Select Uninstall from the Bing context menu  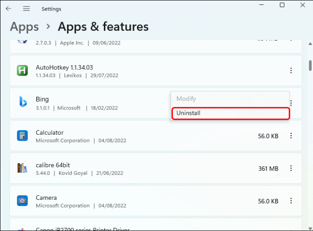click(x=230, y=113)
